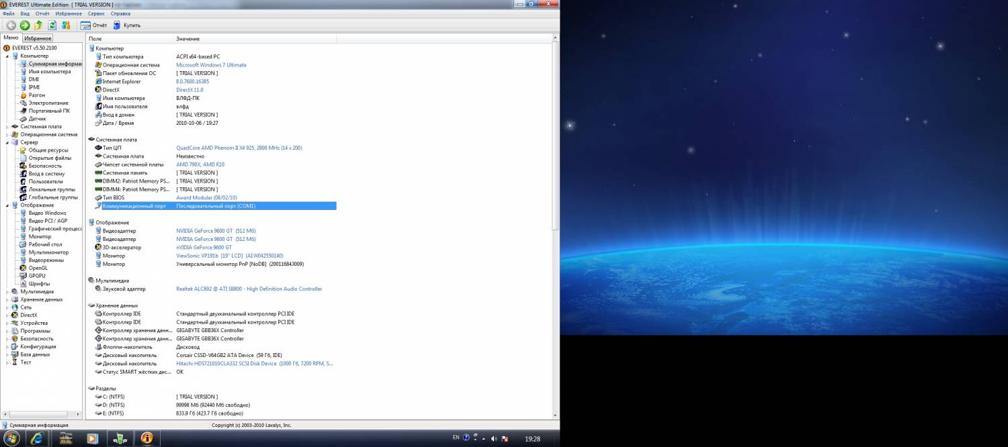Open the Файл menu
This screenshot has height=447, width=1008.
pyautogui.click(x=9, y=13)
